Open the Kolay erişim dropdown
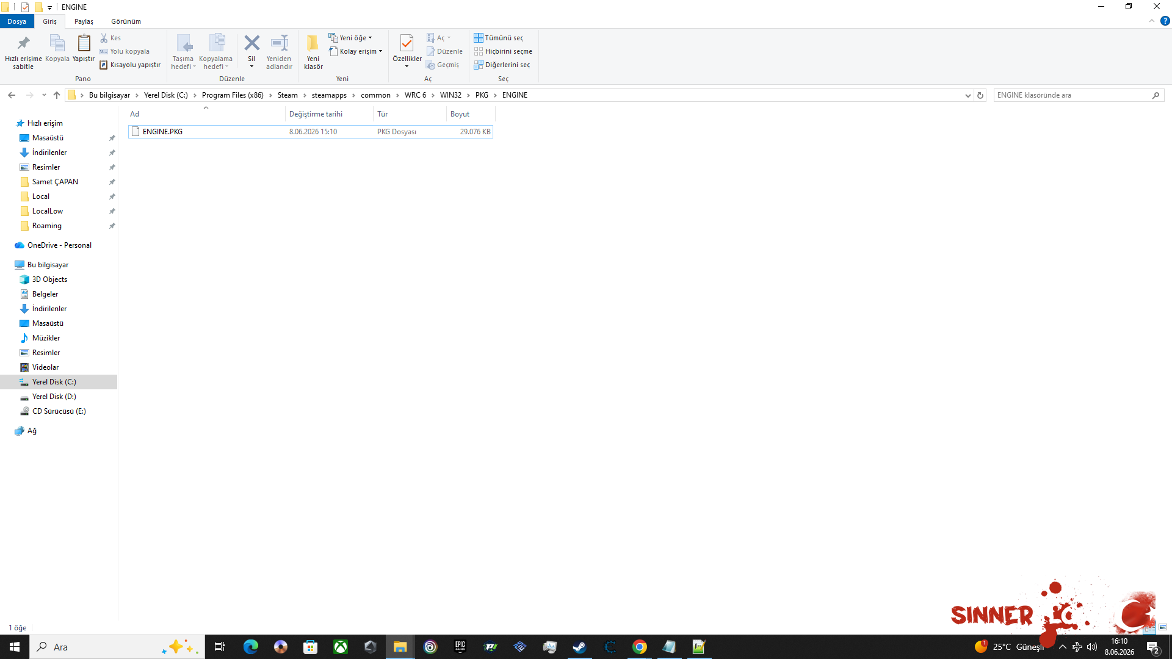The width and height of the screenshot is (1172, 659). pos(355,51)
